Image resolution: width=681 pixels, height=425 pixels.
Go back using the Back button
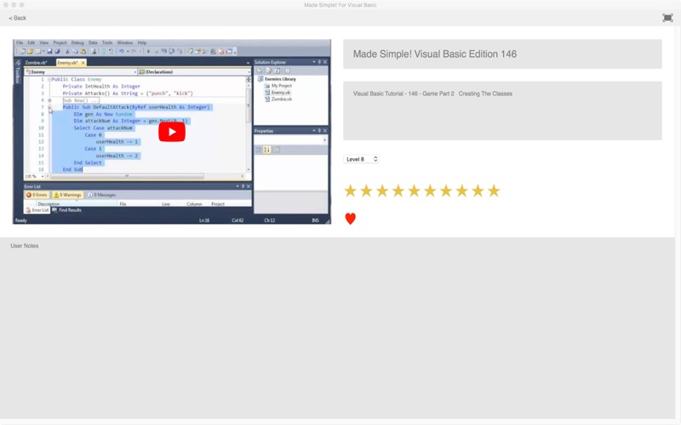tap(17, 18)
